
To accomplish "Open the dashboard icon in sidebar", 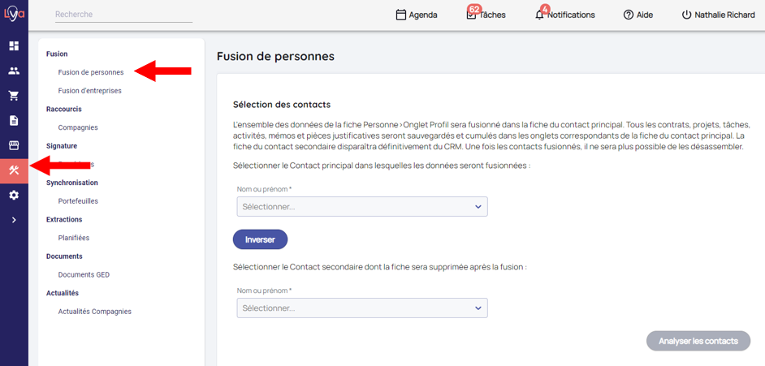I will pyautogui.click(x=14, y=46).
